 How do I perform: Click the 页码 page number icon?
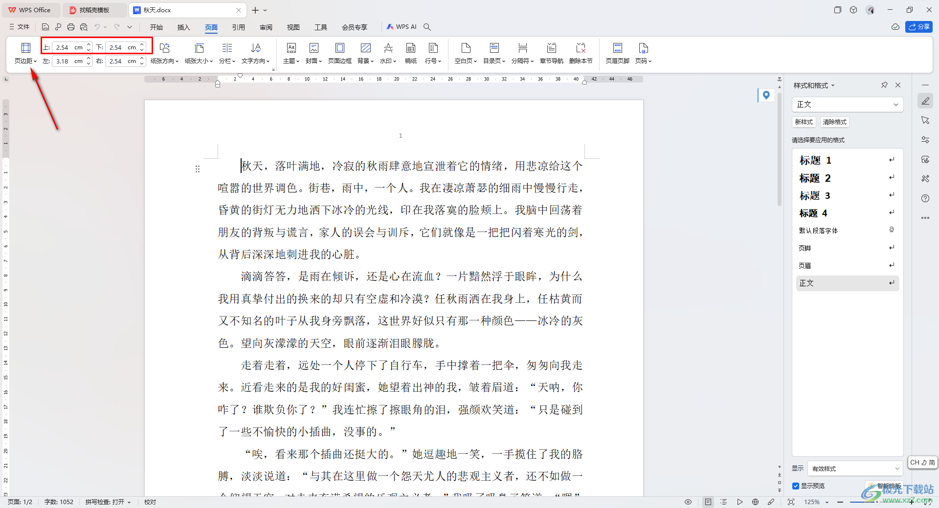(643, 48)
